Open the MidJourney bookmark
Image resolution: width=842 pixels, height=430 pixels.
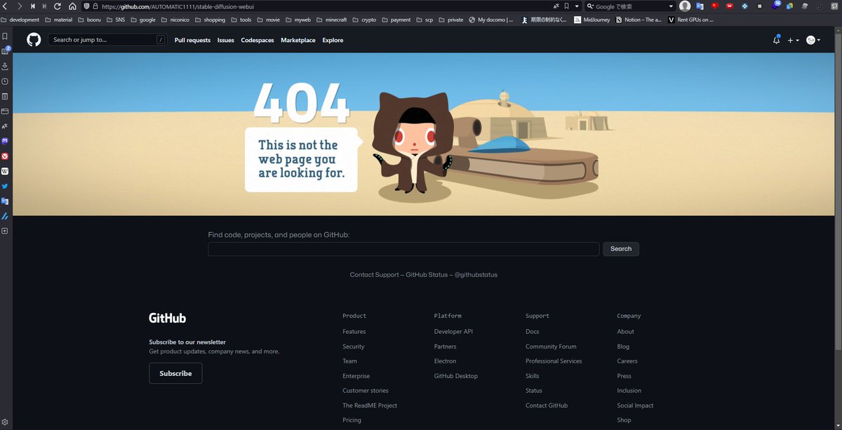click(x=592, y=20)
